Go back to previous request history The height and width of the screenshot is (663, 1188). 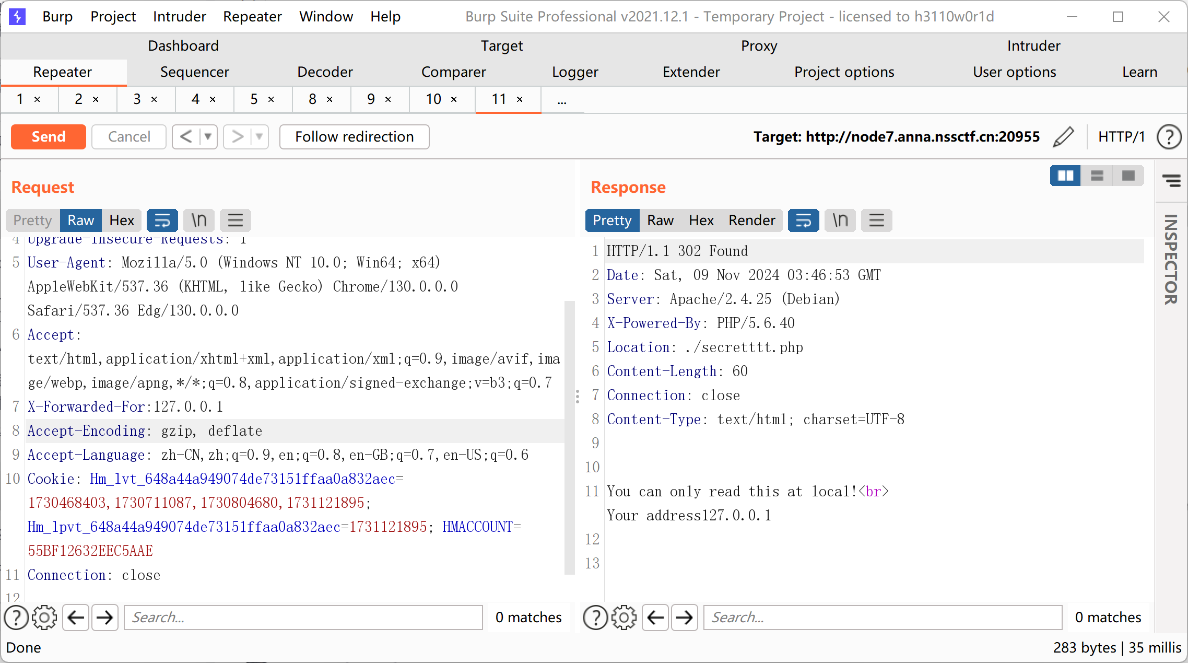[185, 137]
